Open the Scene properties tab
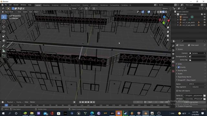Image resolution: width=207 pixels, height=116 pixels. point(173,62)
